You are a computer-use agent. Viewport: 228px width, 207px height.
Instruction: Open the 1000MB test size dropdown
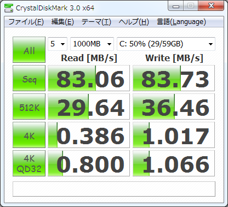(x=92, y=44)
